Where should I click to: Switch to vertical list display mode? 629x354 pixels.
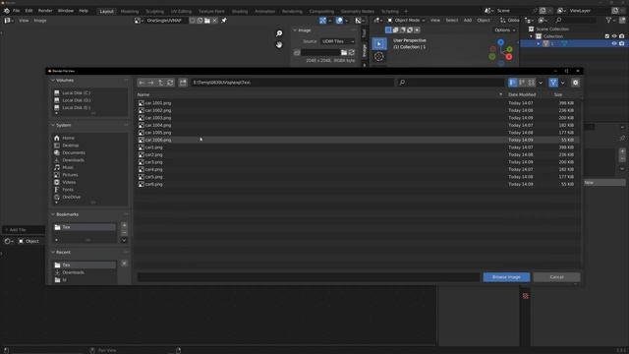click(513, 83)
